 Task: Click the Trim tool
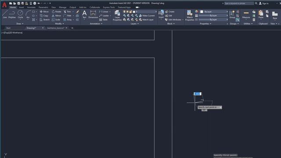tap(67, 12)
